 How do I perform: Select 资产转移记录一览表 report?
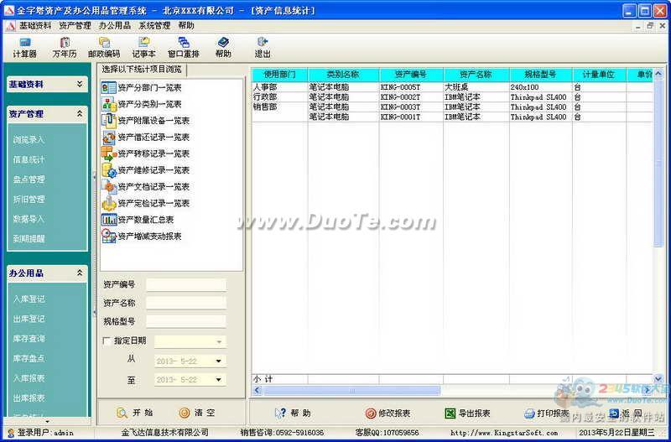click(x=145, y=153)
